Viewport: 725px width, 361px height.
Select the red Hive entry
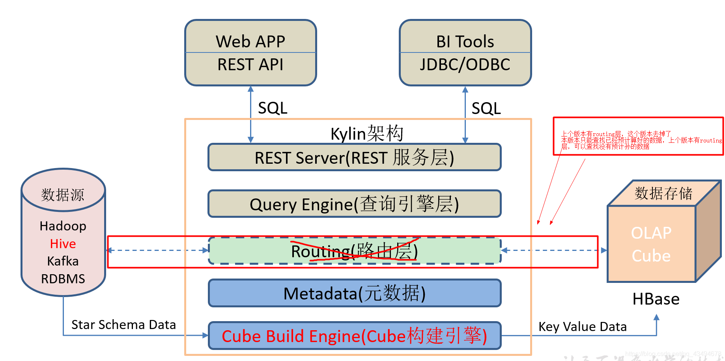pos(63,244)
